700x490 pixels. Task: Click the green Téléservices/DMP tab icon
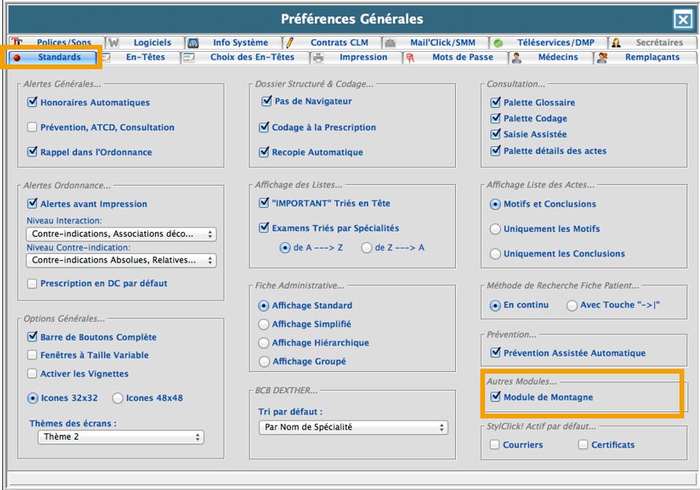pos(498,42)
